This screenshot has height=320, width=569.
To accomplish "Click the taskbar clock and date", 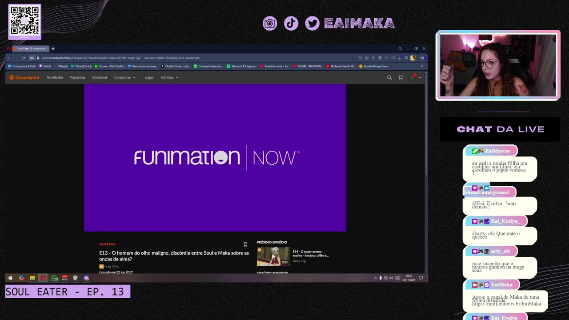I will click(x=409, y=278).
